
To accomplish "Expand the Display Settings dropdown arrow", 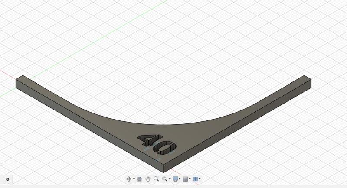I will (180, 179).
